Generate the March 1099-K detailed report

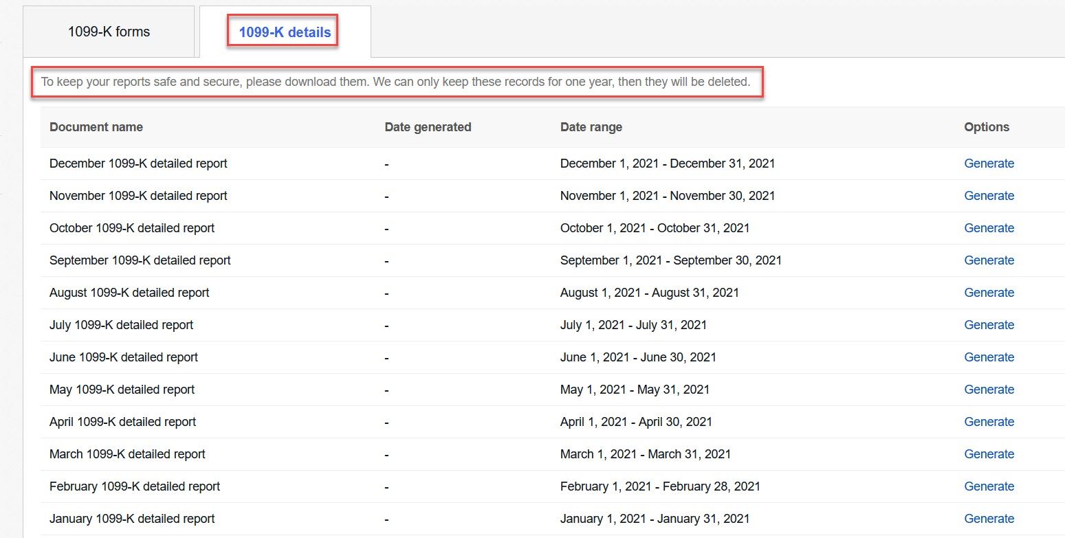(x=989, y=454)
